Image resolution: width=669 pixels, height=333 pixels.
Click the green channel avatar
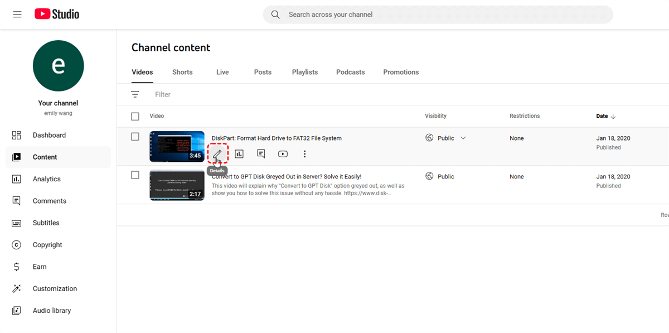58,66
